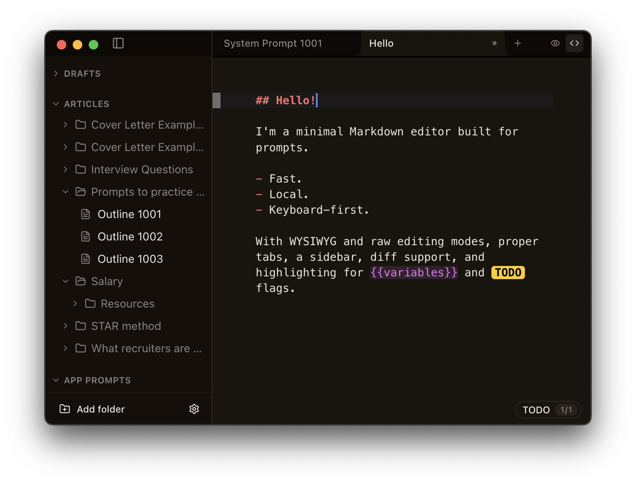This screenshot has height=484, width=636.
Task: Click the yellow TODO flag in text
Action: (508, 272)
